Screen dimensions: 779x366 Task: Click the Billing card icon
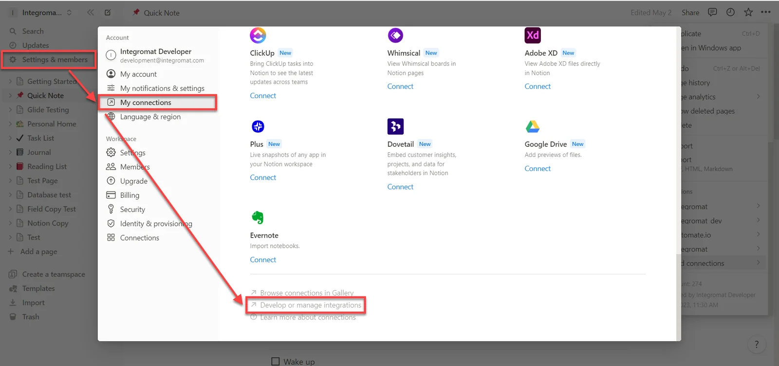point(111,195)
